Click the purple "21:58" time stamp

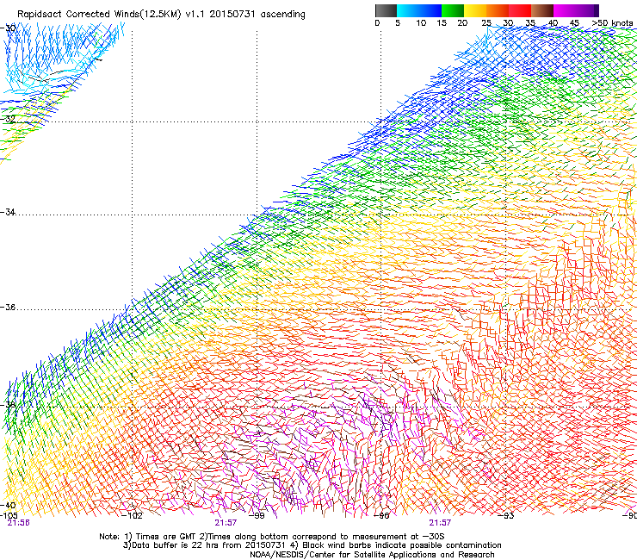point(18,523)
